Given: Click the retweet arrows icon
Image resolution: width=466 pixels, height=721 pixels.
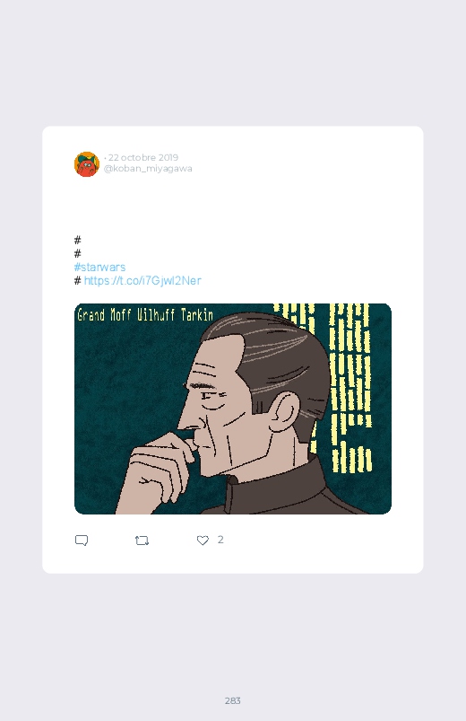Looking at the screenshot, I should point(142,541).
